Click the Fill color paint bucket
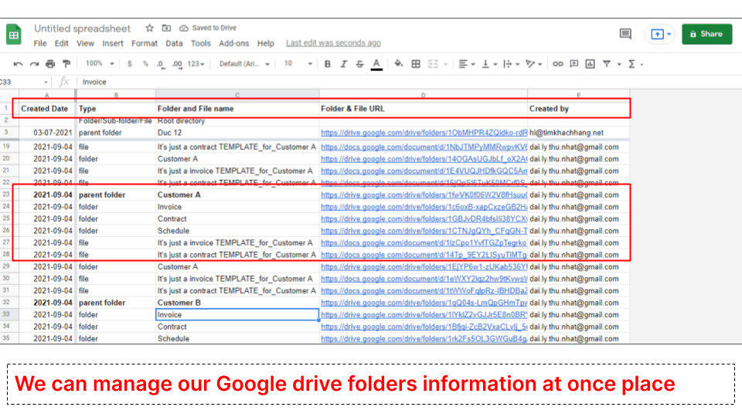 (x=399, y=64)
